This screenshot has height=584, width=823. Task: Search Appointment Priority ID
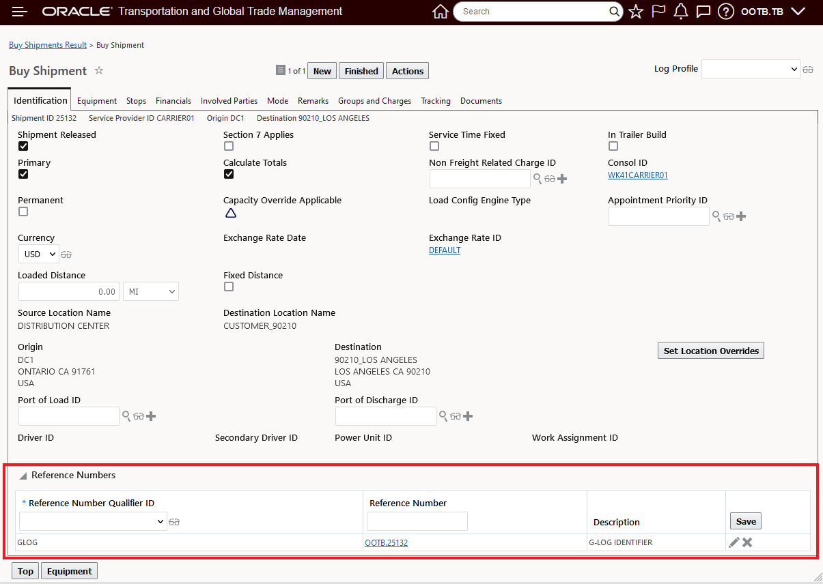tap(716, 216)
